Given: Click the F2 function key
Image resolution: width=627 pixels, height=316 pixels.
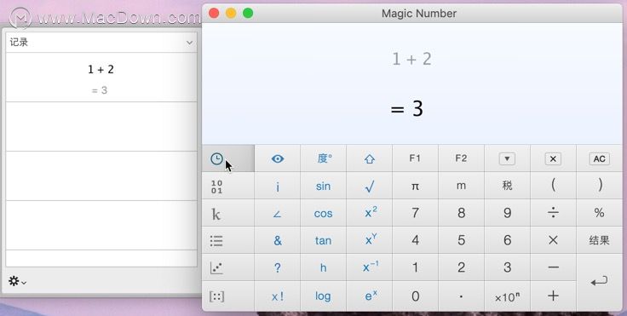Looking at the screenshot, I should point(461,158).
